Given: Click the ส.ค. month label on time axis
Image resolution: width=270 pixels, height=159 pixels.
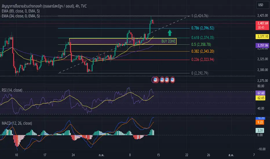Looking at the screenshot, I should [231, 155].
